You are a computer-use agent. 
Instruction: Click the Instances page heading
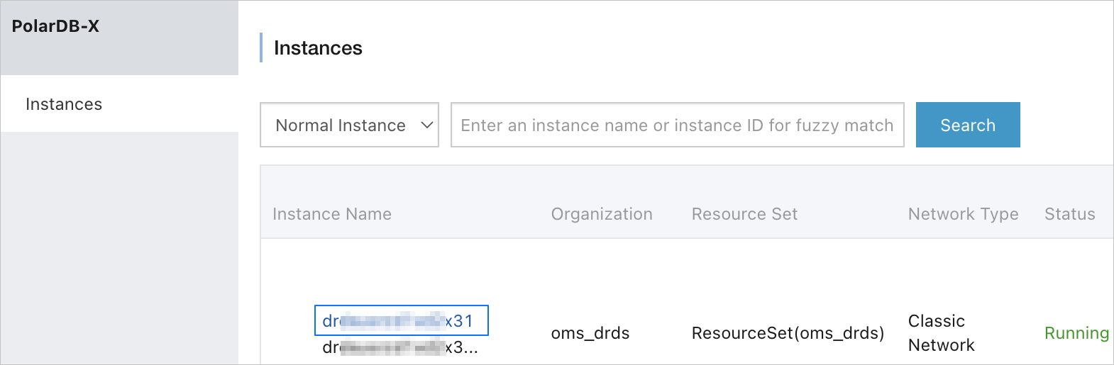click(318, 48)
